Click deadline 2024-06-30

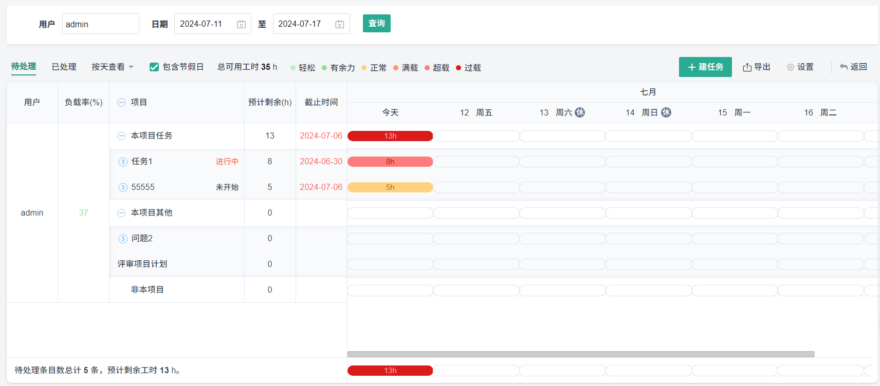click(321, 162)
